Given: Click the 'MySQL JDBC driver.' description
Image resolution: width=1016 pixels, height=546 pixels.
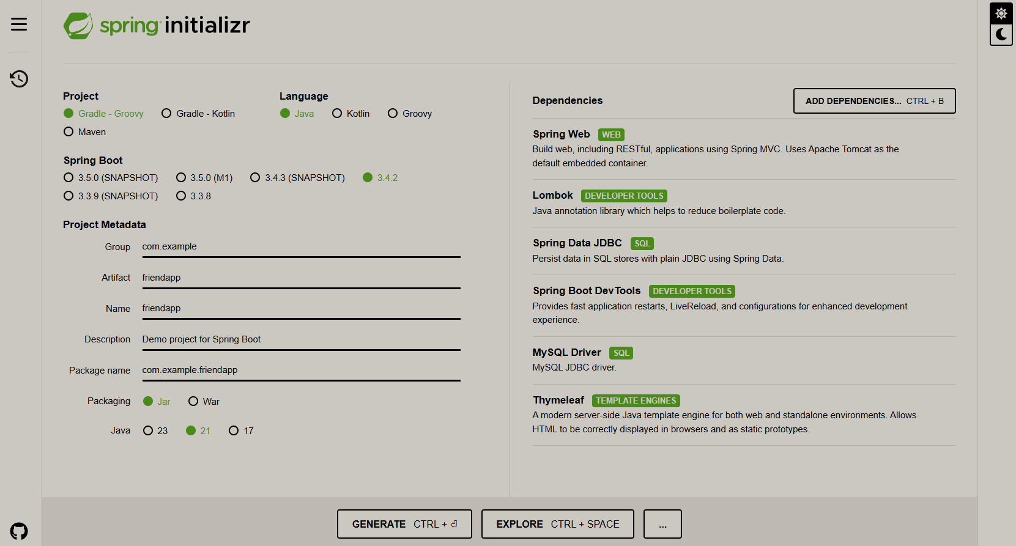Looking at the screenshot, I should point(574,367).
